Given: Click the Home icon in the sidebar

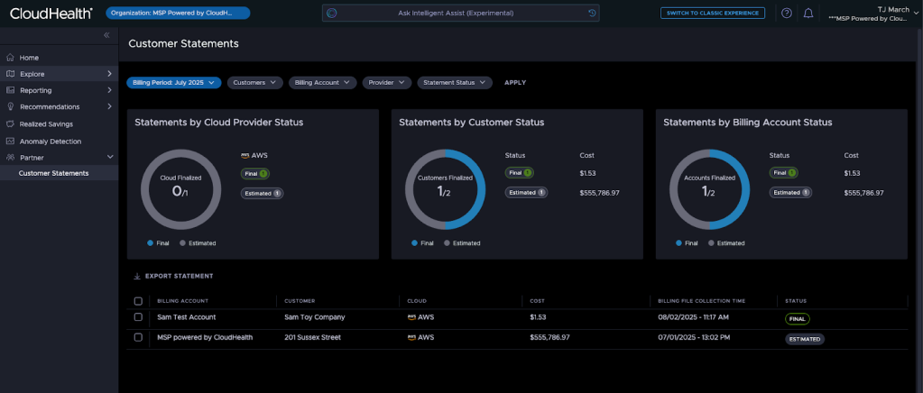Looking at the screenshot, I should tap(10, 58).
